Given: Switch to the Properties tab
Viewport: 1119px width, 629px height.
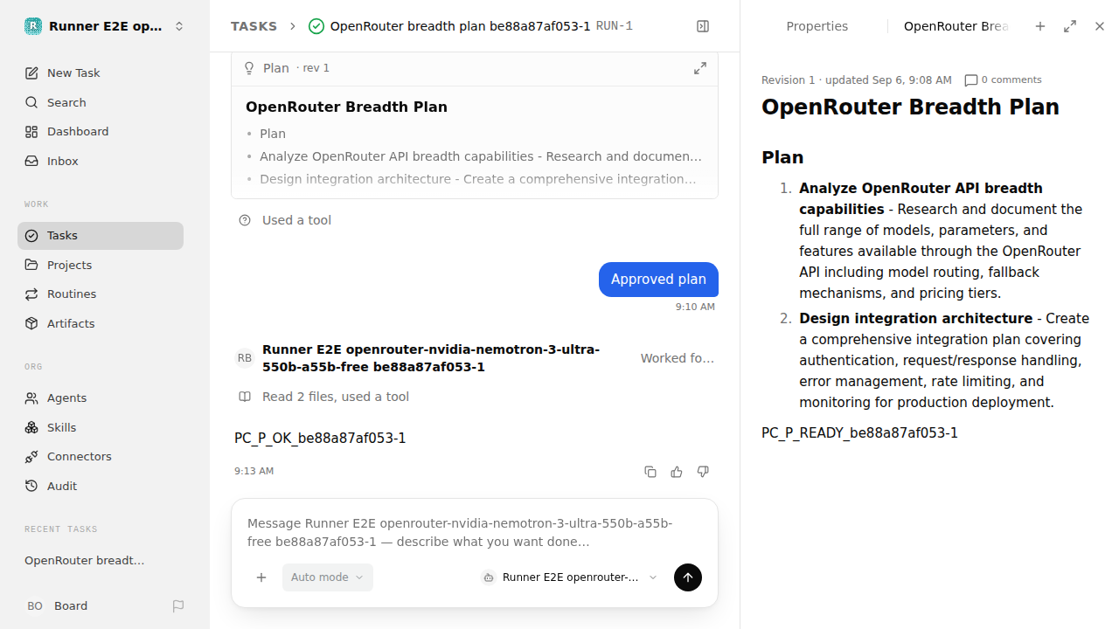Looking at the screenshot, I should [x=817, y=26].
